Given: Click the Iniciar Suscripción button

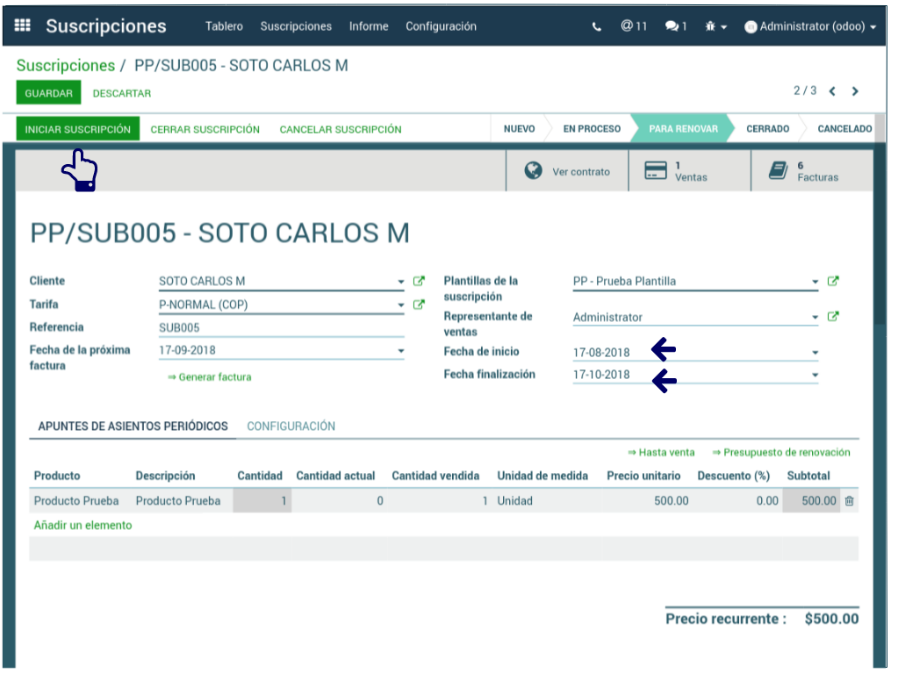Looking at the screenshot, I should point(77,129).
